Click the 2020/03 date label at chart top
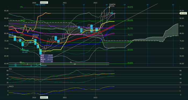This screenshot has width=188, height=100. (x=44, y=2)
